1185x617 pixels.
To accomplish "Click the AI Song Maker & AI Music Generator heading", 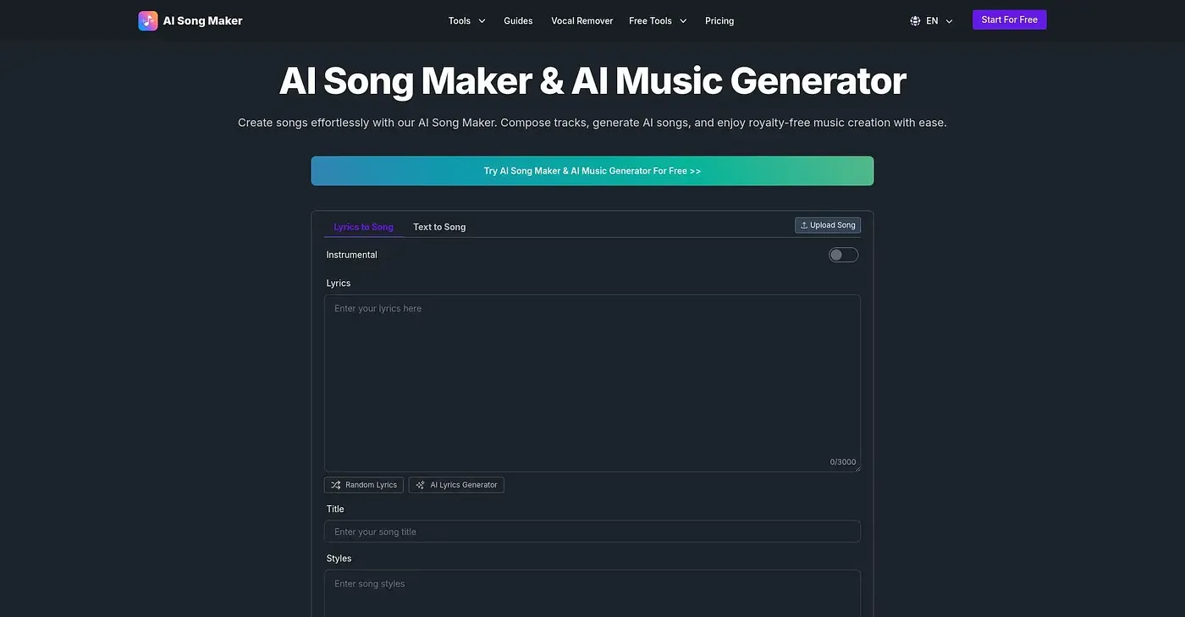I will pyautogui.click(x=592, y=81).
